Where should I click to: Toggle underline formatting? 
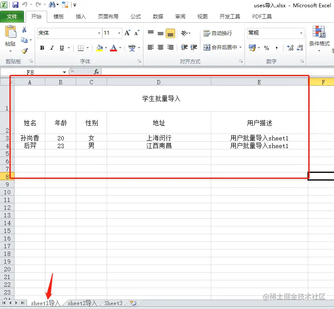coord(62,48)
